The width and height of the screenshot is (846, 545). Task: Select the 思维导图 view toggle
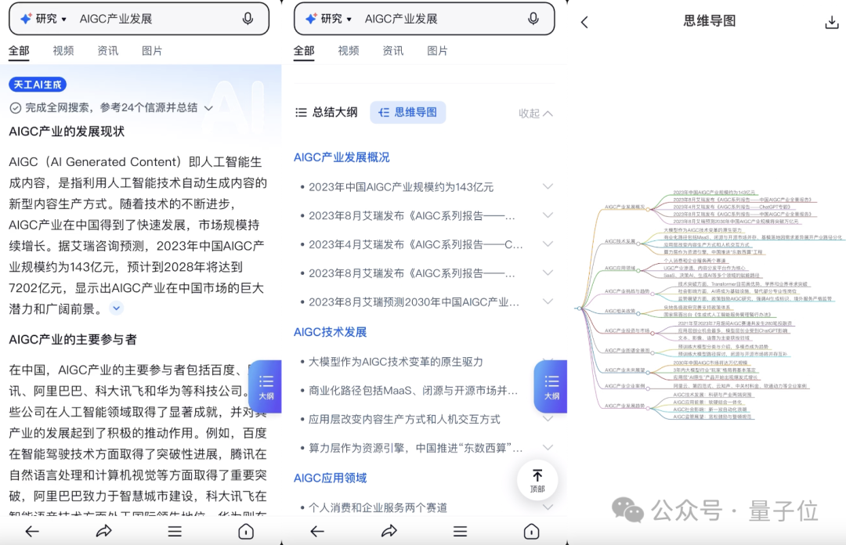[408, 112]
